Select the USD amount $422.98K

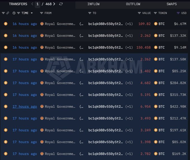pyautogui.click(x=178, y=107)
